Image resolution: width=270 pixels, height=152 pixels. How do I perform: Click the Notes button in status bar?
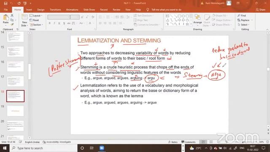click(173, 142)
